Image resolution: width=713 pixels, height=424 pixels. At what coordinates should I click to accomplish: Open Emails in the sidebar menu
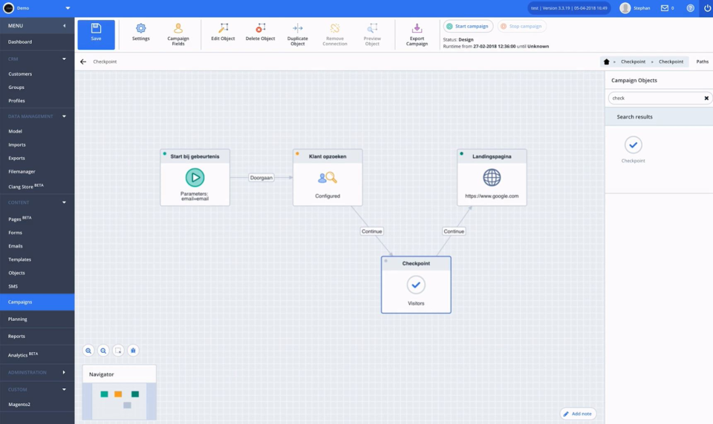16,246
